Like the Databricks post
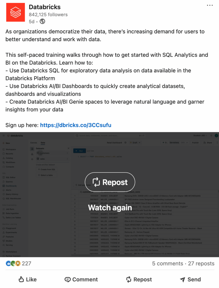The width and height of the screenshot is (219, 288). click(27, 279)
